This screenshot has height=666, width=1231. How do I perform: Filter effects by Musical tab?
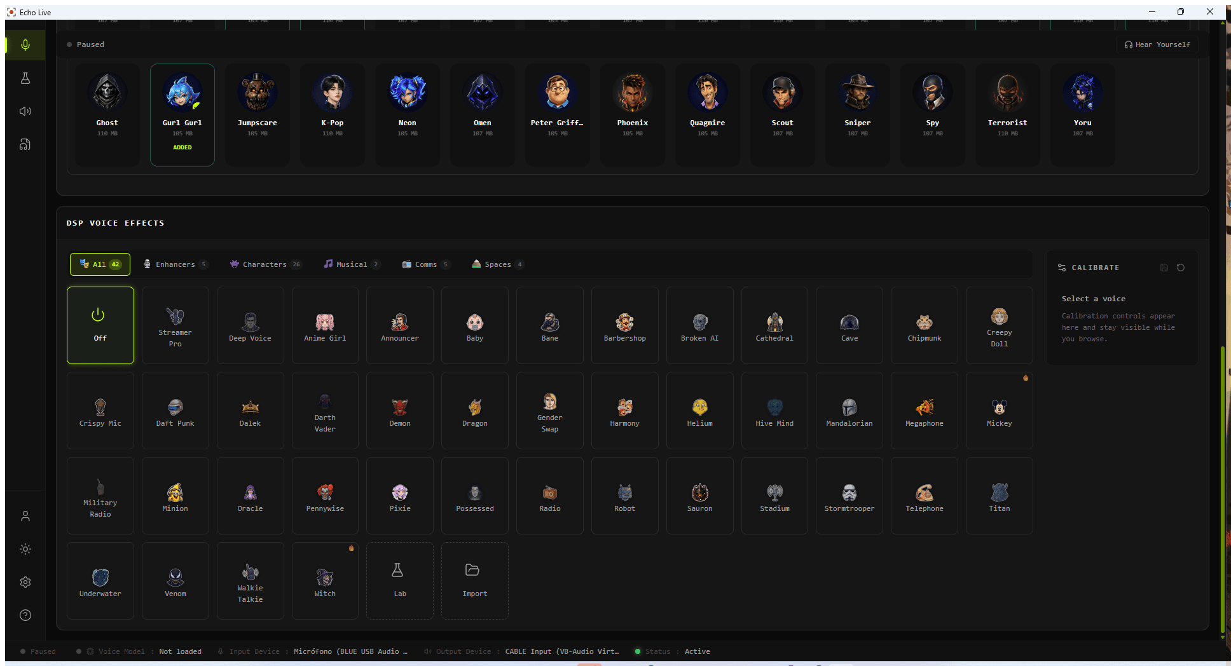(352, 264)
